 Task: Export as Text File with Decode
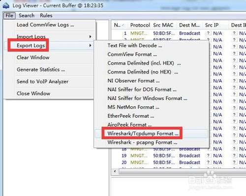click(x=135, y=45)
